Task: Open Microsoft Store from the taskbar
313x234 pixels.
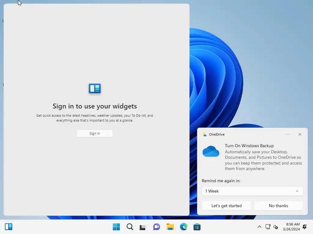Action: point(197,227)
